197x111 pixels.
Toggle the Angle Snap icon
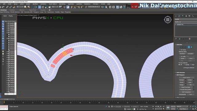click(x=75, y=7)
